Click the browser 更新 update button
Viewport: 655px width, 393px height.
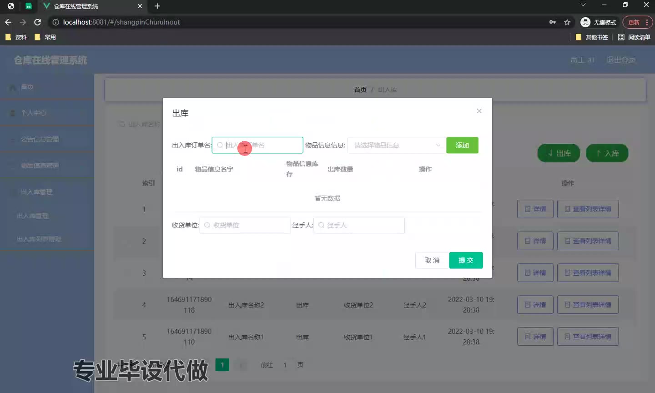click(x=634, y=22)
